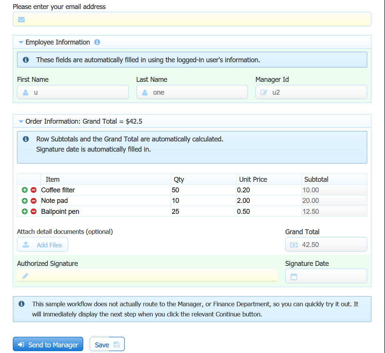Click the info icon in Row Subtotals notice
Image resolution: width=385 pixels, height=353 pixels.
click(x=26, y=139)
